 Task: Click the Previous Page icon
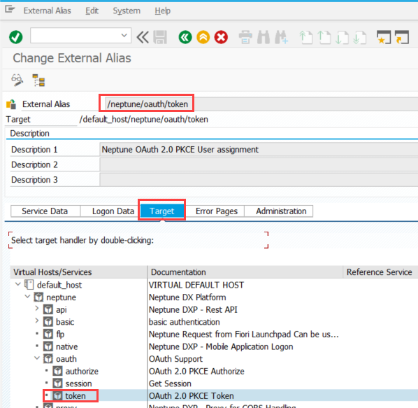coord(324,37)
